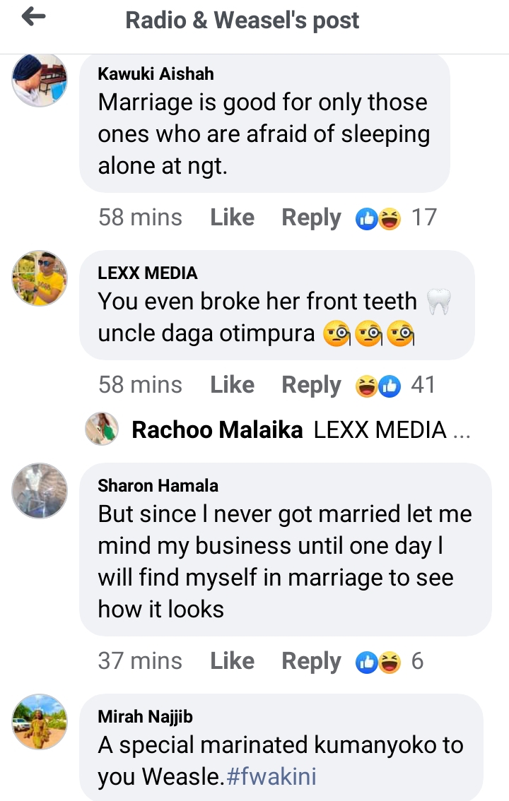Open Rachoo Malaika's small avatar
This screenshot has height=801, width=509.
pyautogui.click(x=101, y=429)
